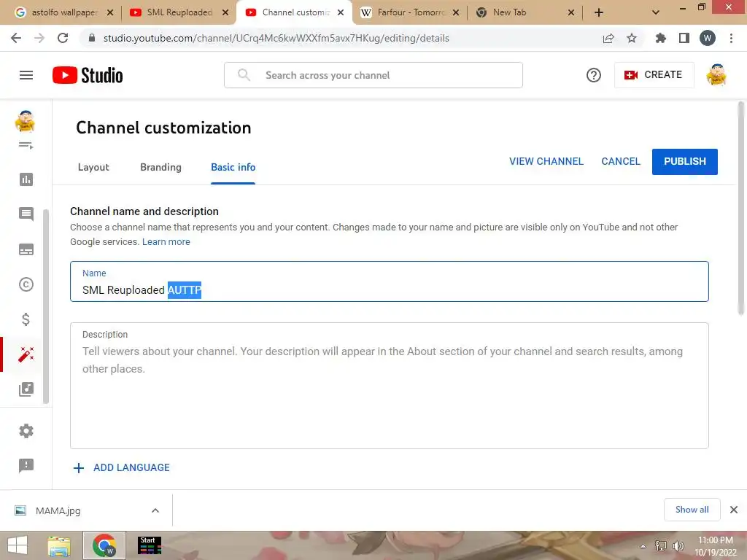Screen dimensions: 747x560
Task: Toggle the Chrome side panel icon
Action: point(684,38)
